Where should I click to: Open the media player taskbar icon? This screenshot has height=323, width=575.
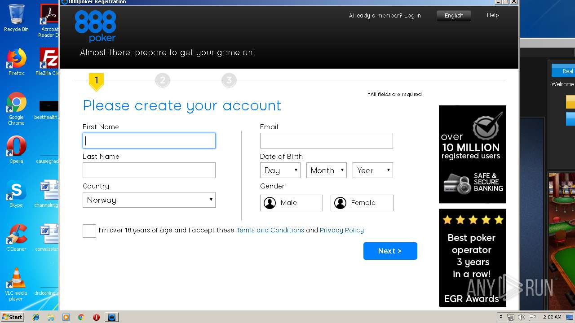66,317
